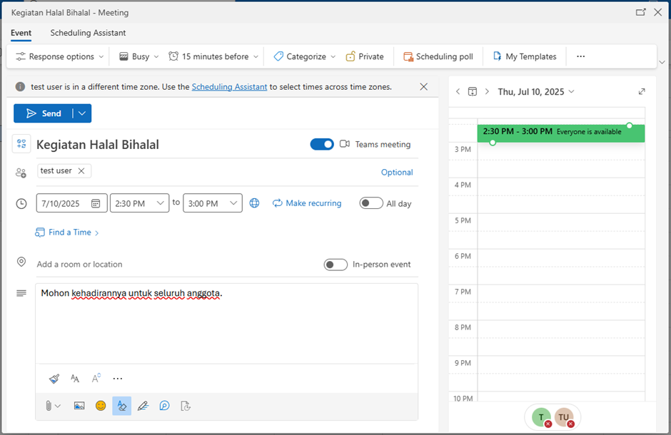Switch on the In-person event toggle
Image resolution: width=671 pixels, height=435 pixels.
pyautogui.click(x=335, y=265)
